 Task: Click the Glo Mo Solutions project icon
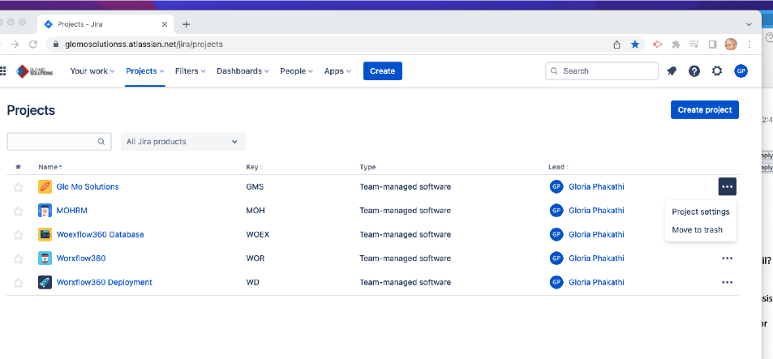pos(45,186)
